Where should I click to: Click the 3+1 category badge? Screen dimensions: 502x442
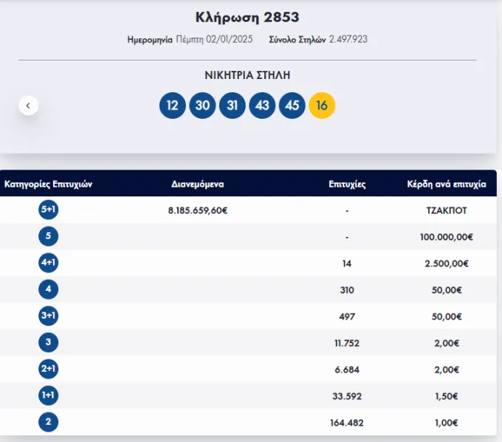click(48, 316)
